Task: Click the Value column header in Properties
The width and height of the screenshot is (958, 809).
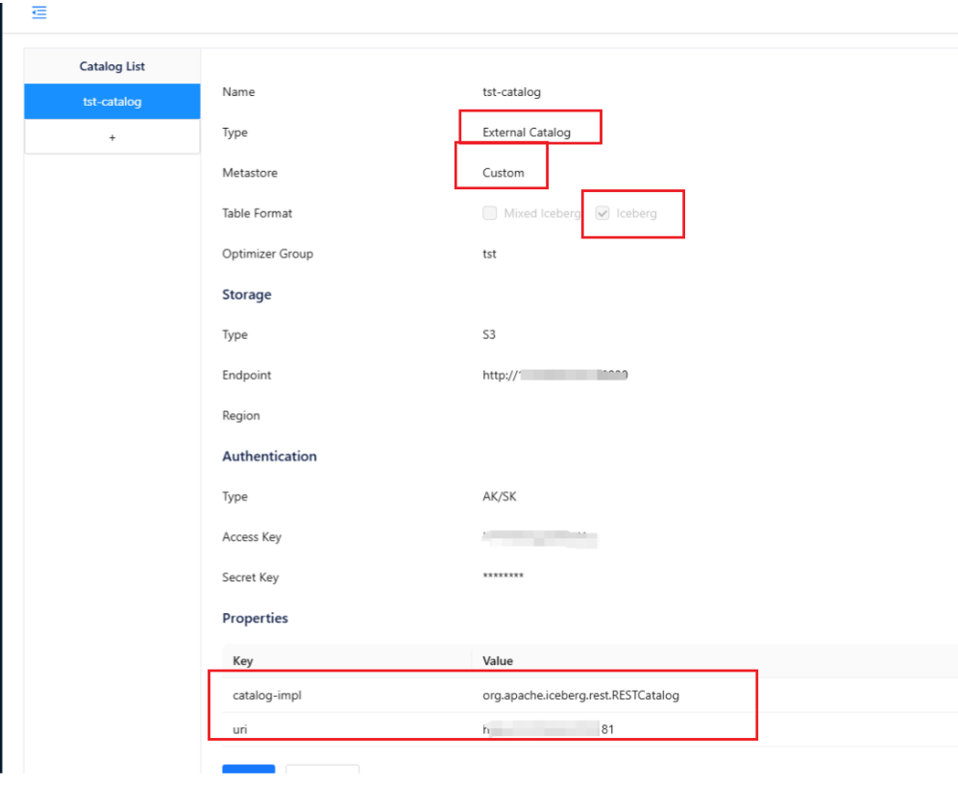Action: (x=498, y=661)
